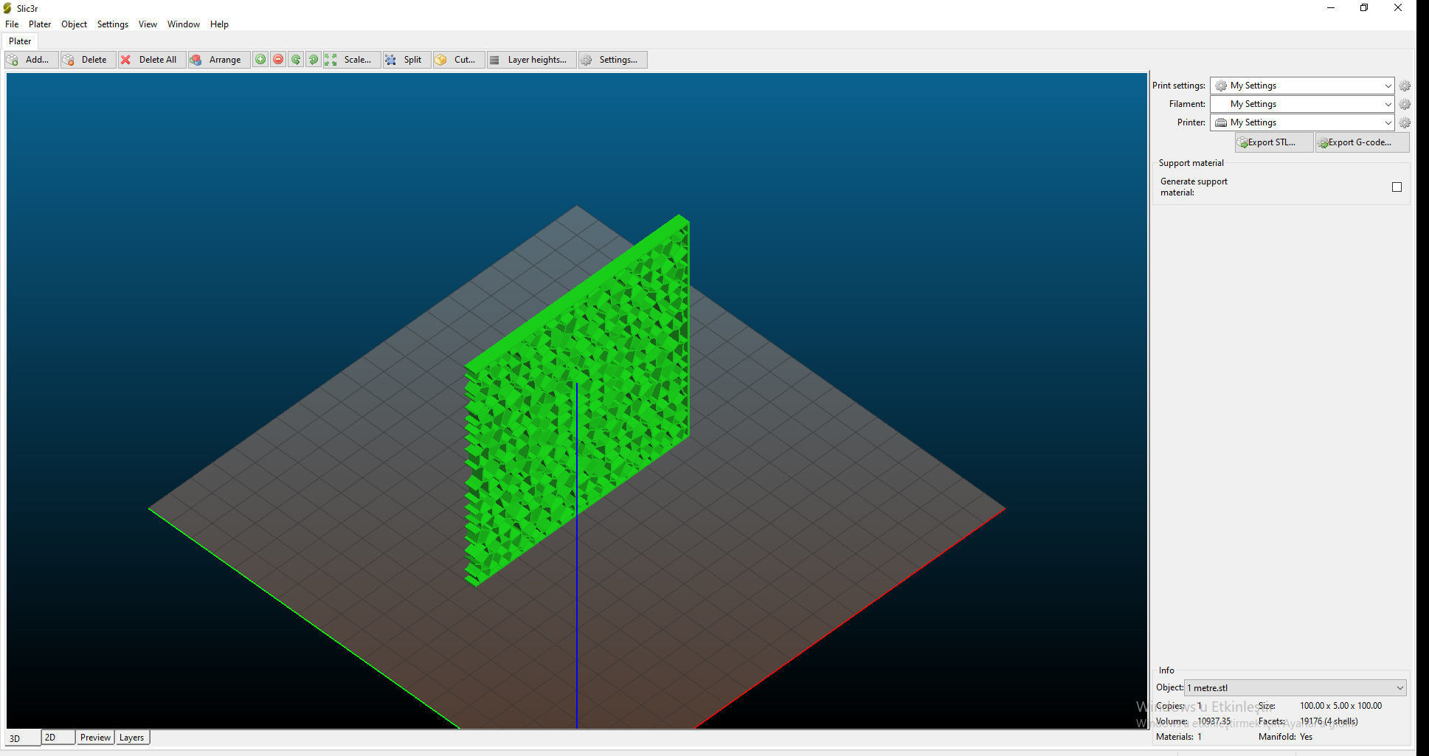The image size is (1429, 756).
Task: Switch to the 2D view tab
Action: [58, 738]
